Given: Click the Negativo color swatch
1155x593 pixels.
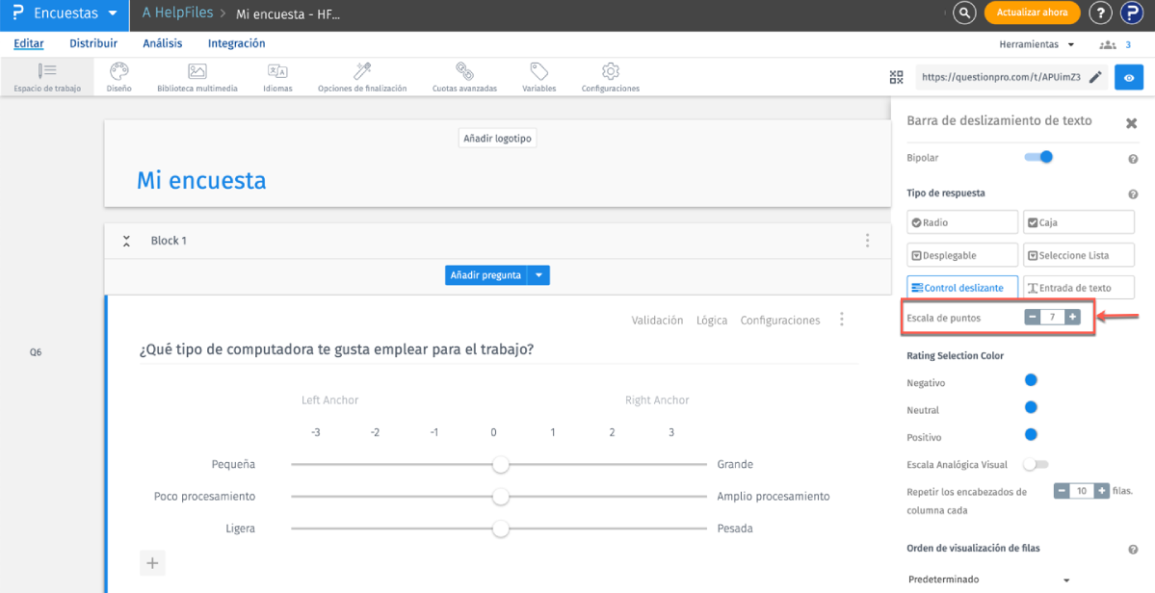Looking at the screenshot, I should coord(1031,381).
